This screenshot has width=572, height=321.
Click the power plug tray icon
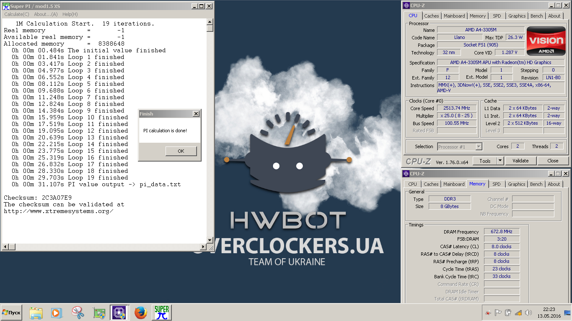click(508, 313)
